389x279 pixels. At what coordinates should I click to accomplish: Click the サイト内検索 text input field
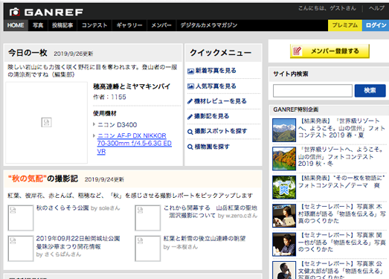(312, 91)
